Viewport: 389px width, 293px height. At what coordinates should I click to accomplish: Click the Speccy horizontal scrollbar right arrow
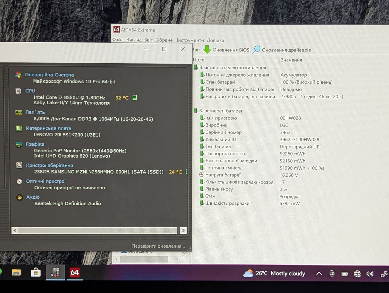[183, 230]
